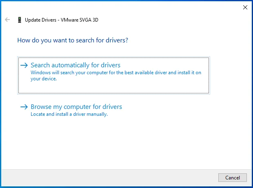The height and width of the screenshot is (188, 253).
Task: Click the back arrow in the header
Action: (7, 20)
